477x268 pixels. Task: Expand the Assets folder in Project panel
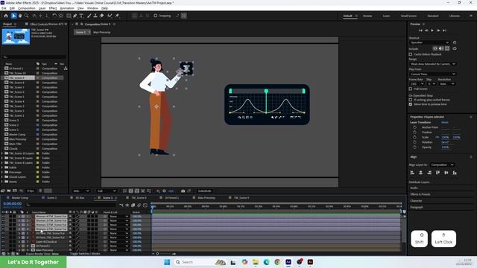coord(2,182)
